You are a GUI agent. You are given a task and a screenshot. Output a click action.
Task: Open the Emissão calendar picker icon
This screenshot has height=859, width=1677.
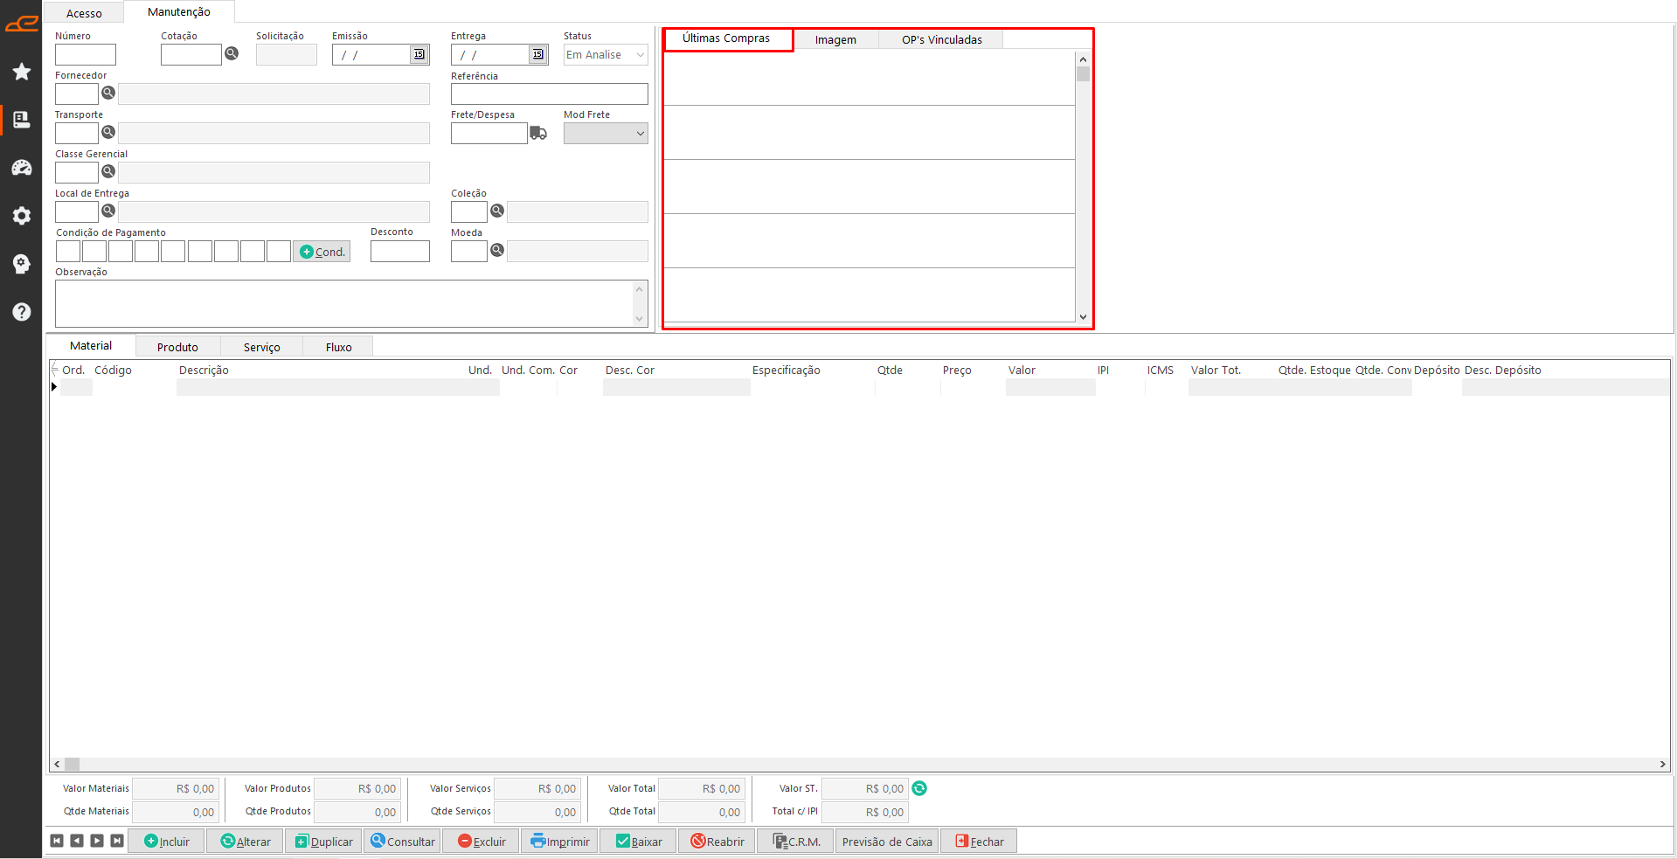point(419,54)
